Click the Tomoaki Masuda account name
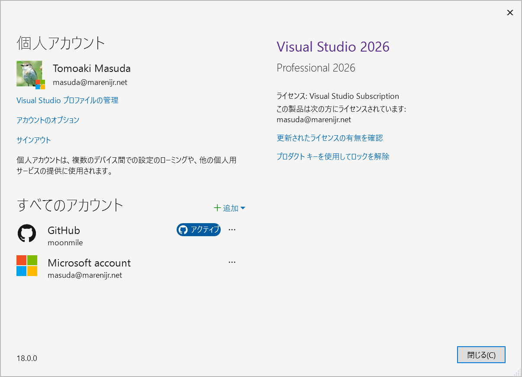522x377 pixels. pos(91,68)
